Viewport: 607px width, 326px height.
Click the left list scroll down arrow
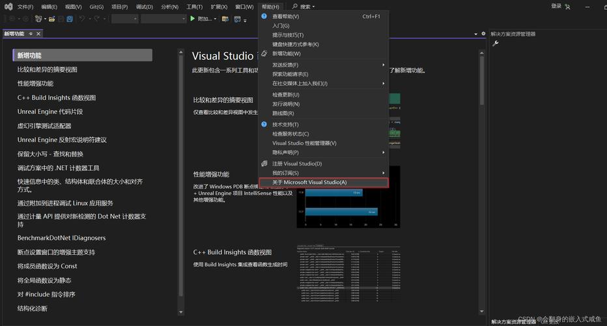click(181, 312)
